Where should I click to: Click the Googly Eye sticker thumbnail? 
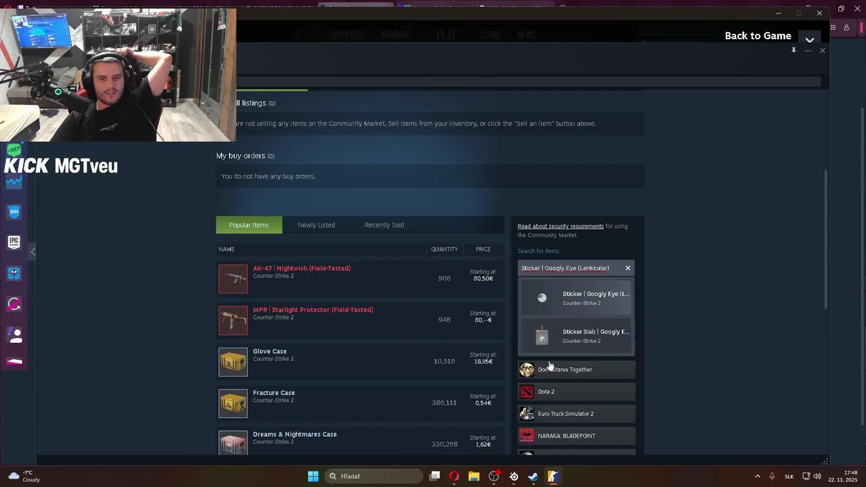click(x=542, y=298)
